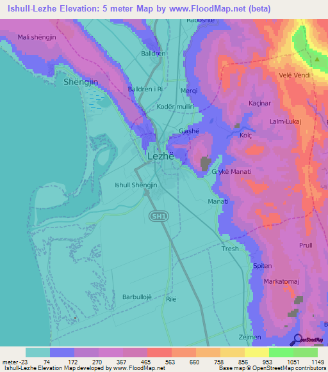Click the bright green 953 meter legend swatch
The width and height of the screenshot is (328, 372).
coord(281,352)
